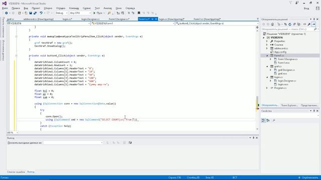Image resolution: width=321 pixels, height=180 pixels.
Task: Toggle preview selected items in Solution Explorer
Action: pyautogui.click(x=314, y=24)
